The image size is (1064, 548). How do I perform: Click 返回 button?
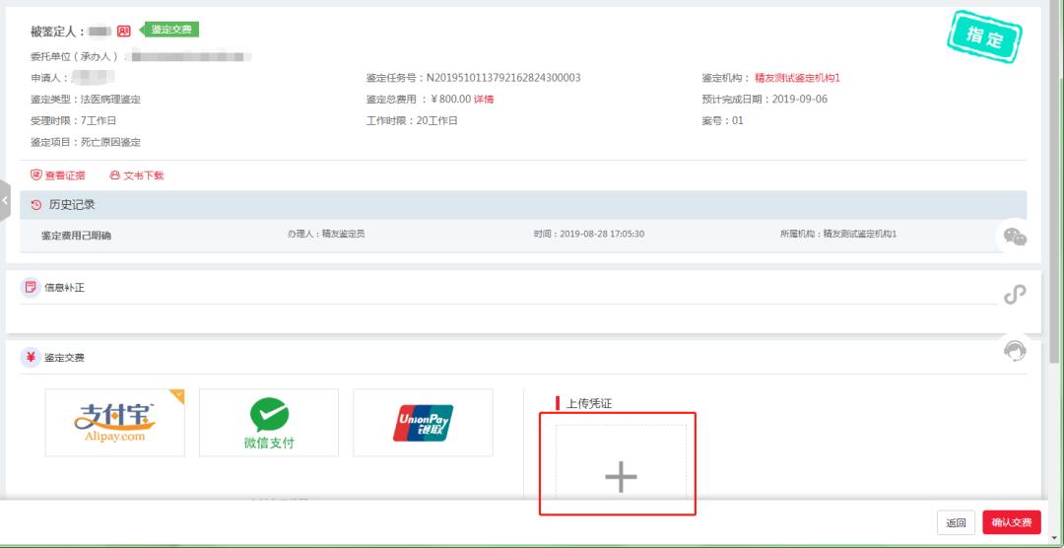[956, 522]
